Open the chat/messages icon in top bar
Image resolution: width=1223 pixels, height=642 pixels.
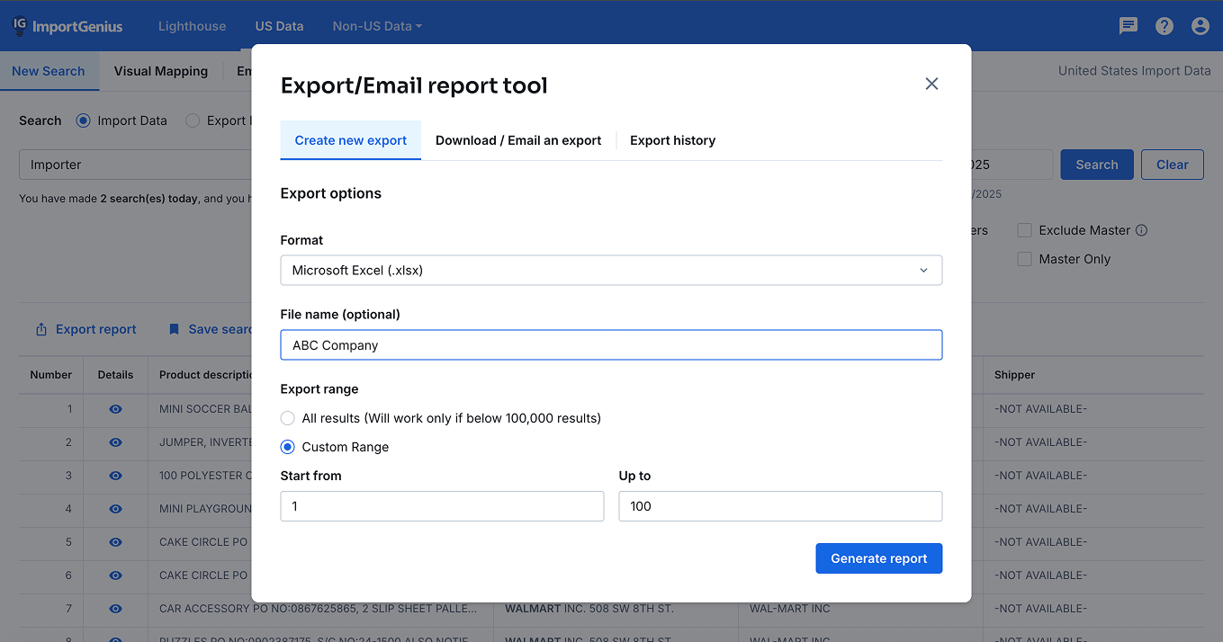(x=1128, y=26)
